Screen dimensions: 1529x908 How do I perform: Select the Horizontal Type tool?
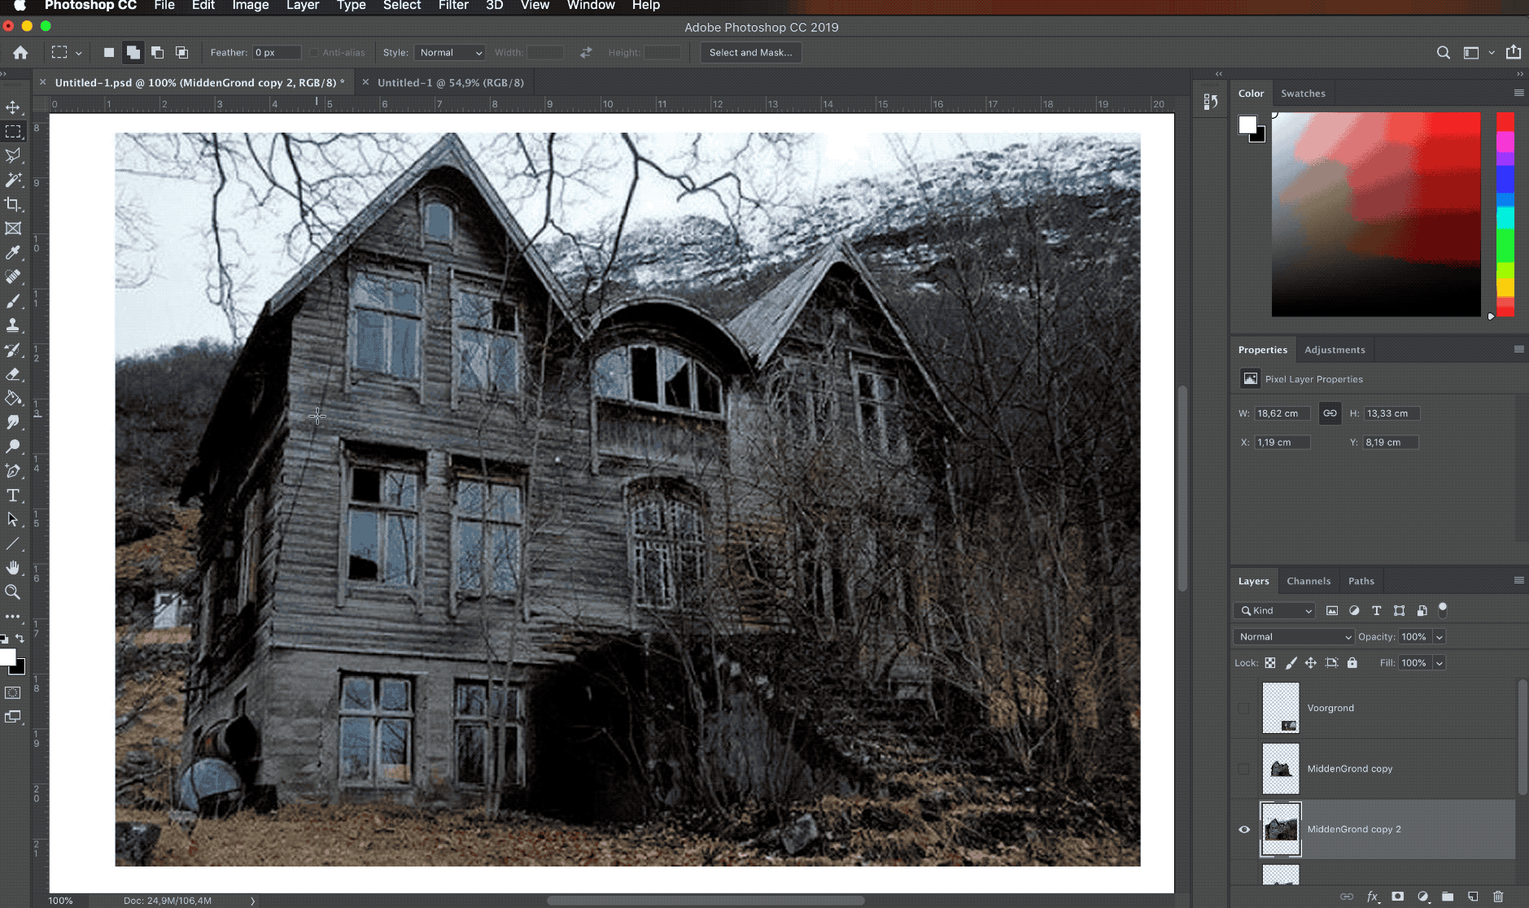(x=12, y=495)
